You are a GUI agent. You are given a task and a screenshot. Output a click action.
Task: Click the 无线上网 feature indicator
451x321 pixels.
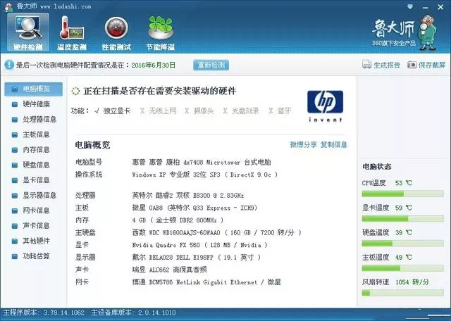(x=158, y=111)
